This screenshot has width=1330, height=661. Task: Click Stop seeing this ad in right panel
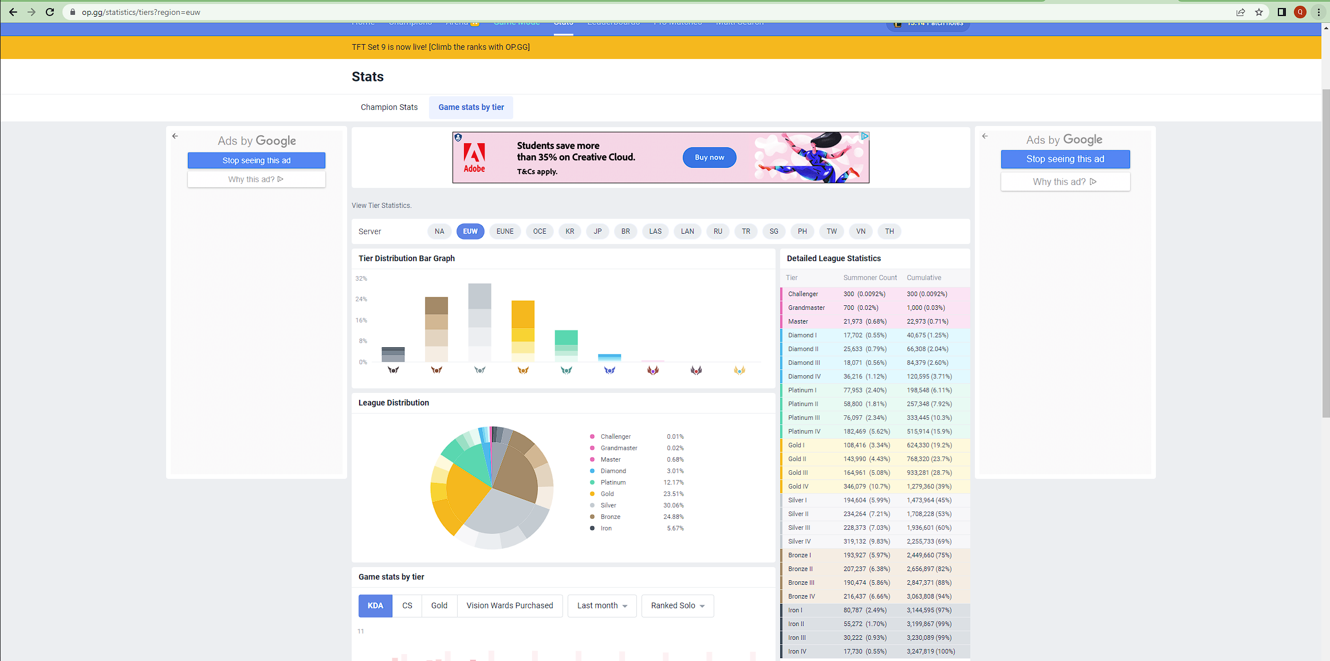pos(1065,159)
